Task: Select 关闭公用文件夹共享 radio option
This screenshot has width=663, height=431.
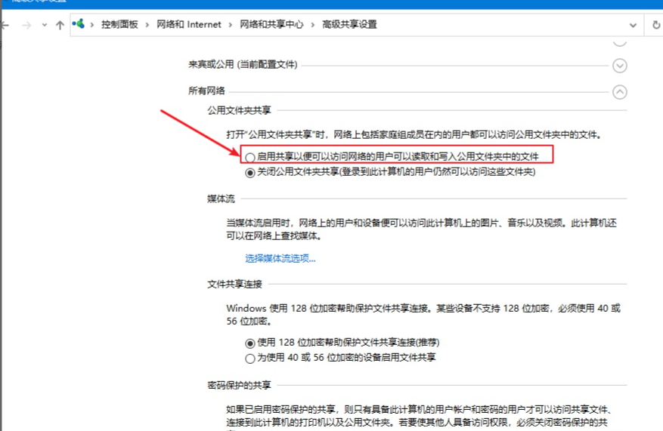Action: (250, 172)
